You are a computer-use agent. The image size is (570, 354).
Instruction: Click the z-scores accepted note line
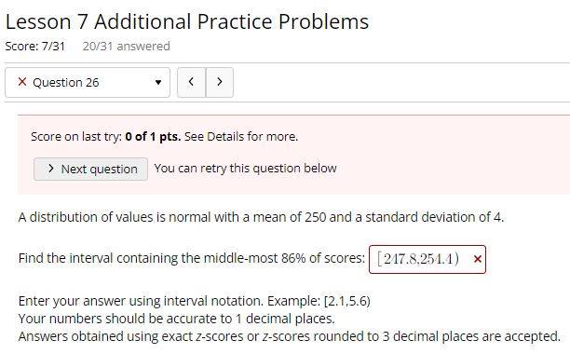pyautogui.click(x=290, y=336)
